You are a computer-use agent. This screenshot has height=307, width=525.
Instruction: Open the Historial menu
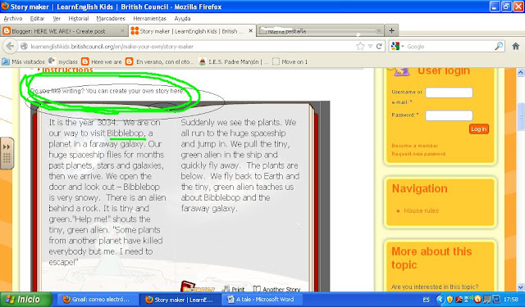(x=79, y=19)
